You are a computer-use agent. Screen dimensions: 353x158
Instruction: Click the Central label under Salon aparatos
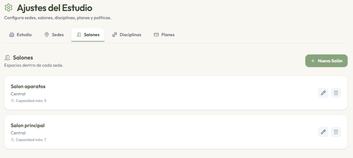tap(18, 94)
